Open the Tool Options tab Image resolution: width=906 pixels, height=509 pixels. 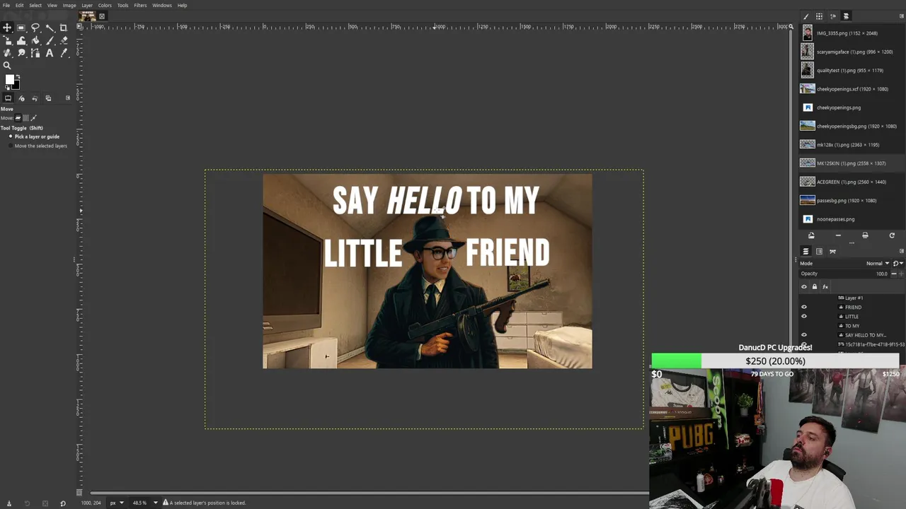click(x=8, y=98)
